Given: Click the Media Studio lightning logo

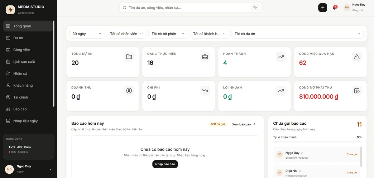Looking at the screenshot, I should [10, 10].
